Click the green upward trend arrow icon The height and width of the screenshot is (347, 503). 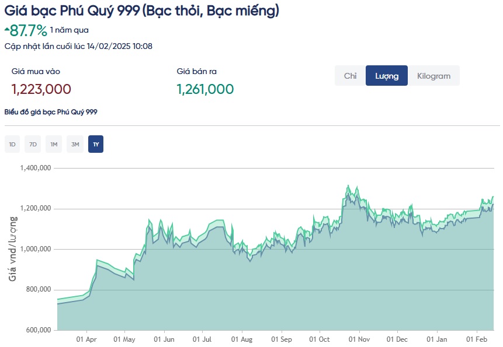[x=6, y=28]
